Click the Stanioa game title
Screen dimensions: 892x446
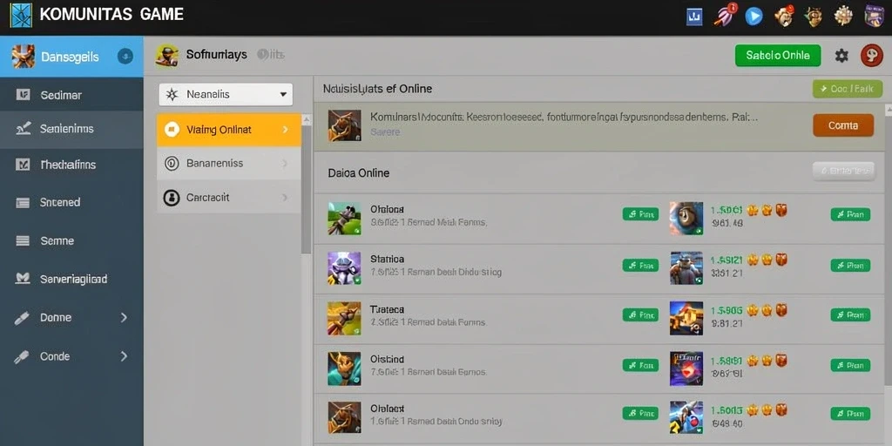pos(387,260)
